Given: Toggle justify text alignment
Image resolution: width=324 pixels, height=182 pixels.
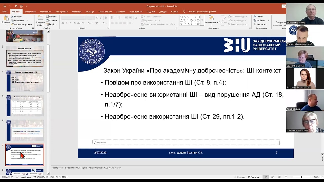Looking at the screenshot, I should coord(124,23).
